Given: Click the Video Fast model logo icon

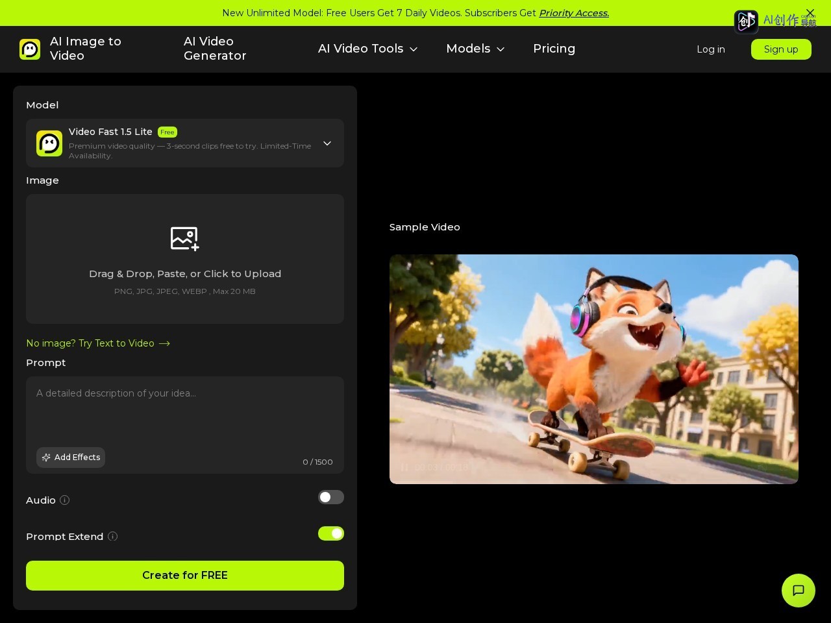Looking at the screenshot, I should point(49,143).
